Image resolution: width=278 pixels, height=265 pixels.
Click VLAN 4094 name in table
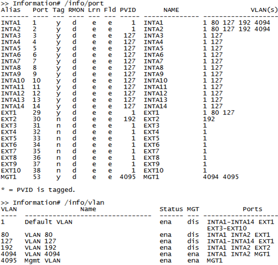(43, 254)
